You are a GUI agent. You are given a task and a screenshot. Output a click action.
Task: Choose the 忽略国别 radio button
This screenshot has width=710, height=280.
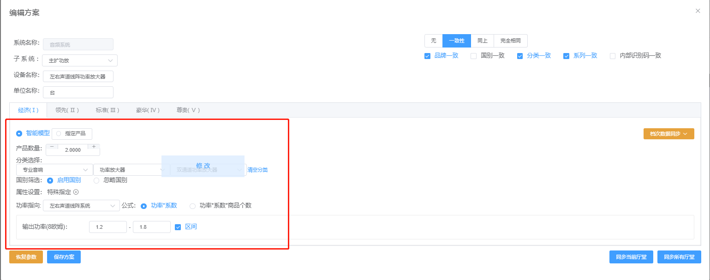96,180
